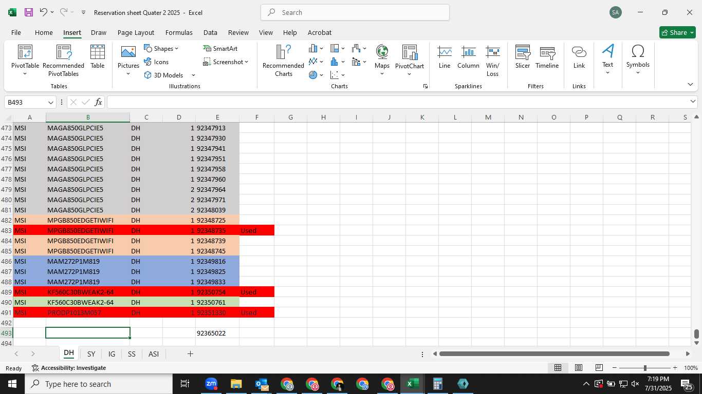Click the Search box in title bar
702x394 pixels.
point(355,12)
